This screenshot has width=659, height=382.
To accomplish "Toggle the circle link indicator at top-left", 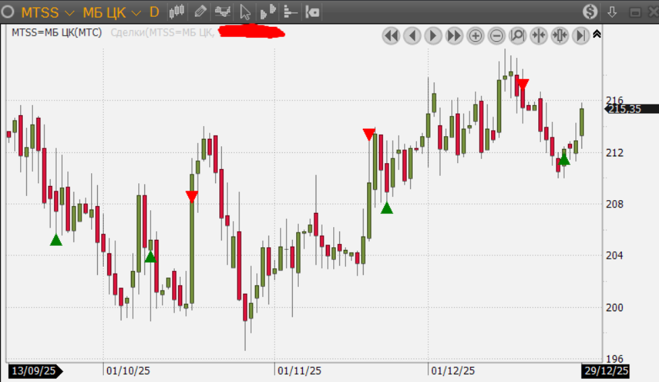I will (x=9, y=12).
